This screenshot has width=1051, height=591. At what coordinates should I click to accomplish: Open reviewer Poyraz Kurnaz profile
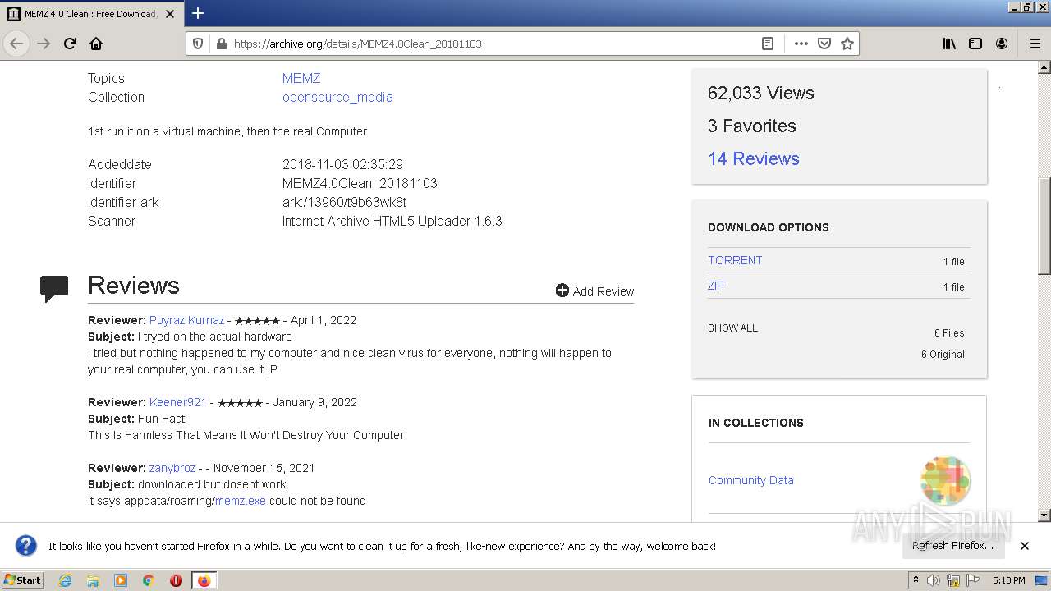pos(186,320)
